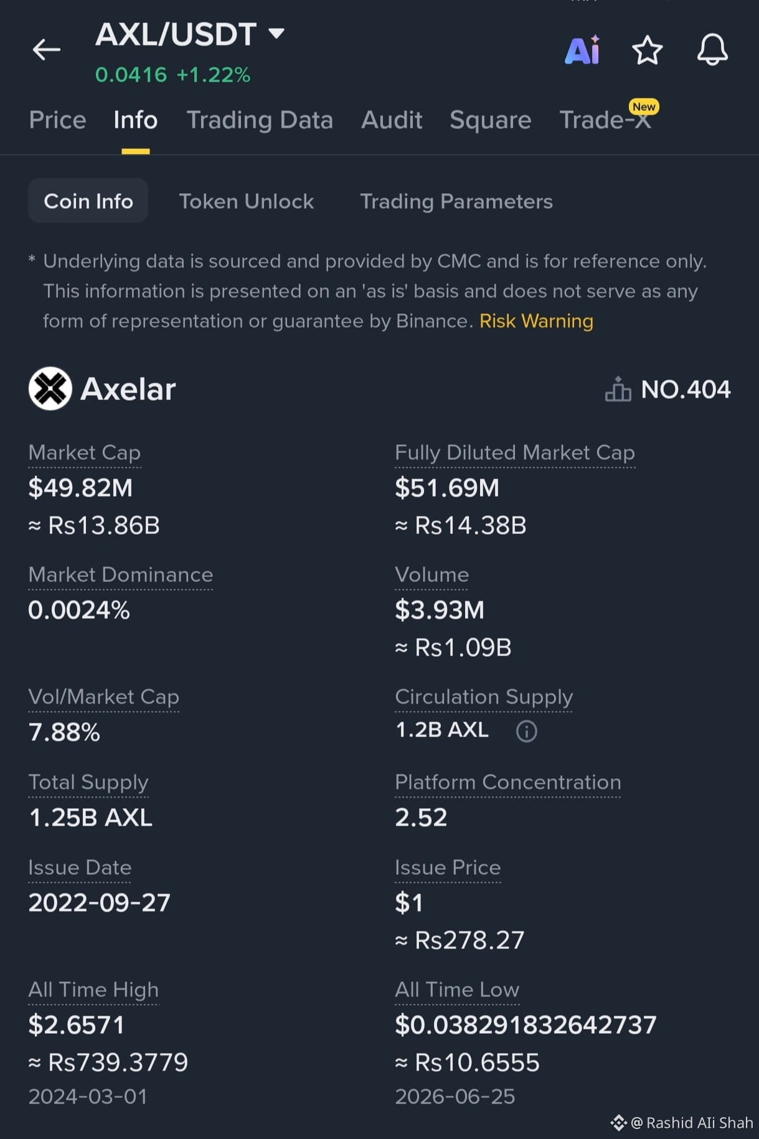
Task: Go to the Square tab
Action: [x=491, y=120]
